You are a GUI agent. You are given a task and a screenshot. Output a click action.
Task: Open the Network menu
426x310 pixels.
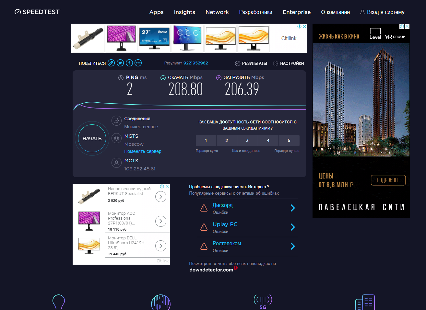coord(217,12)
